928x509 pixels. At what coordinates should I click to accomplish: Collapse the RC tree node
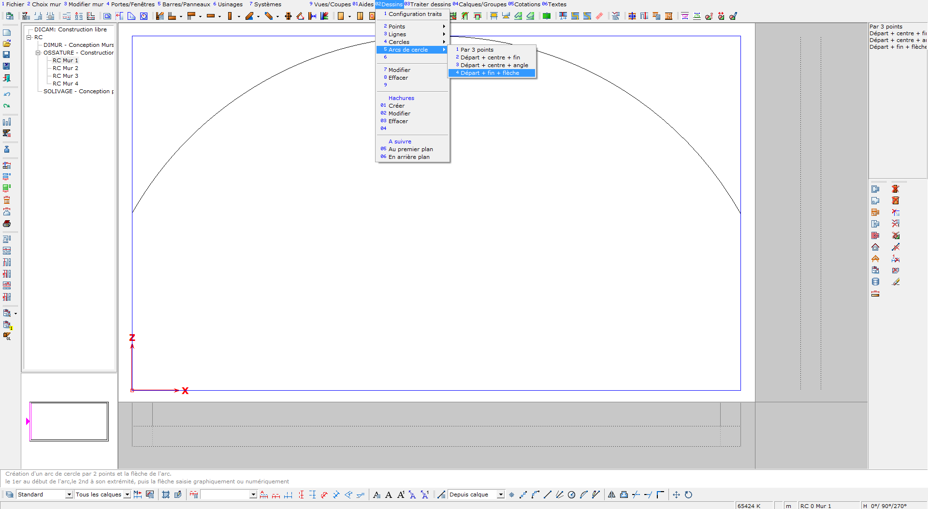(x=29, y=37)
